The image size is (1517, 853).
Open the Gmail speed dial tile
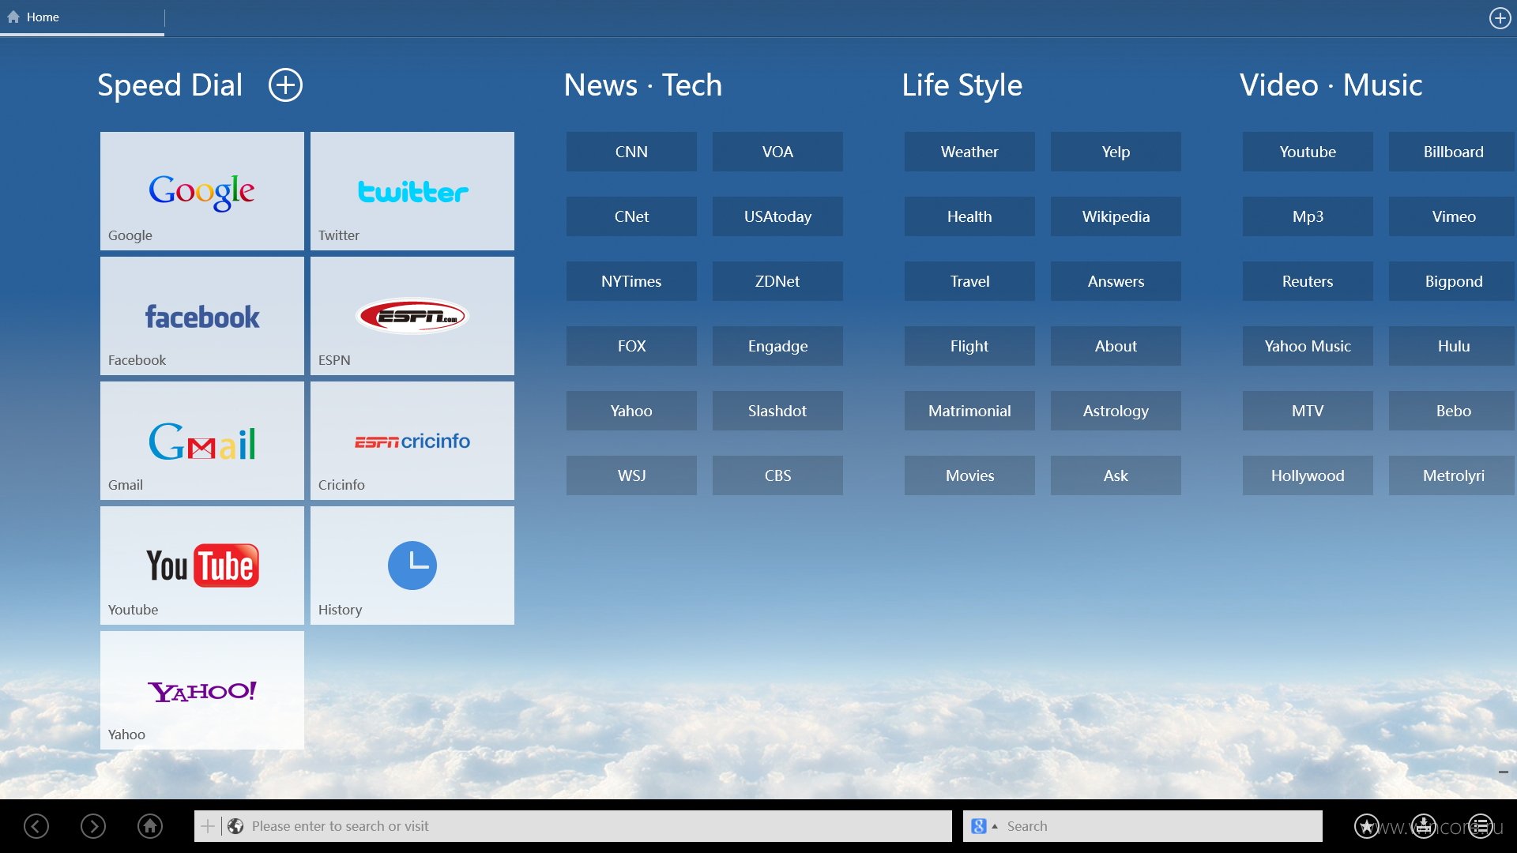click(202, 441)
